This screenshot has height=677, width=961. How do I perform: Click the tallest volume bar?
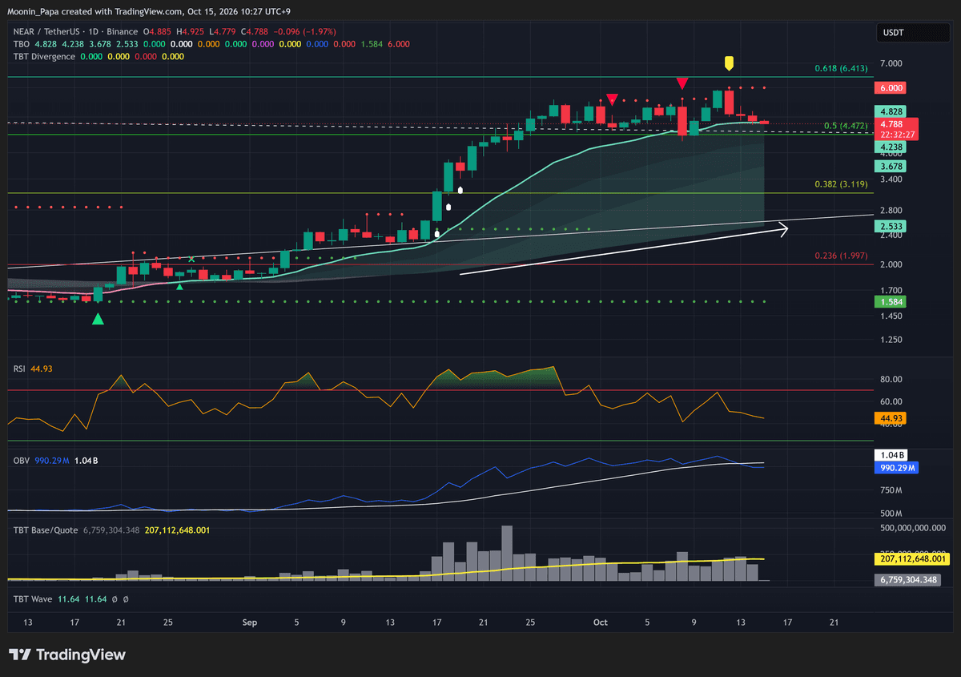(507, 553)
